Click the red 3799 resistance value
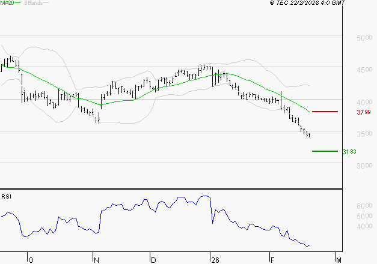Screen dimensions: 377x264 coord(364,112)
